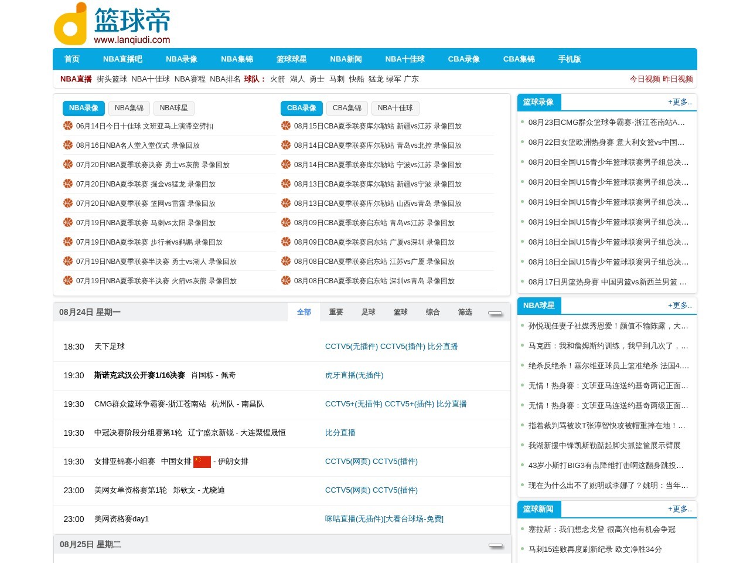750x563 pixels.
Task: Open 更多 in 篮球新闻 panel
Action: pyautogui.click(x=680, y=509)
